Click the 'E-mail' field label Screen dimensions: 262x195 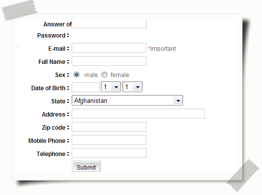tap(57, 49)
